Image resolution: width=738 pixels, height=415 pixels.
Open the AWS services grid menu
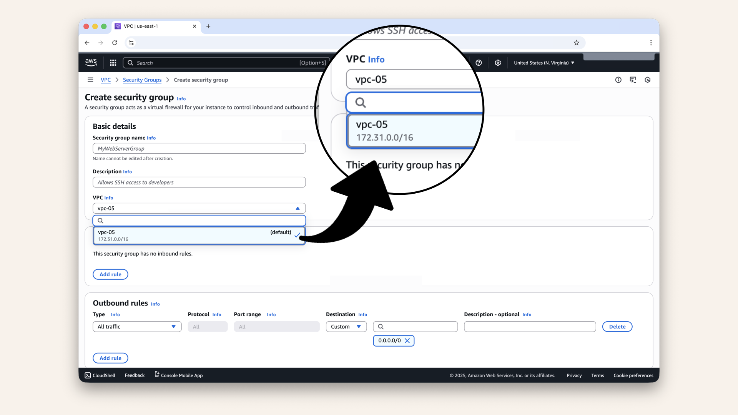(x=113, y=63)
